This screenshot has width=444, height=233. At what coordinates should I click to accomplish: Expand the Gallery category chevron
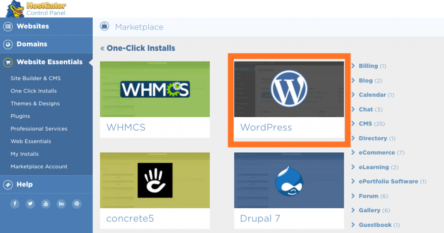353,210
